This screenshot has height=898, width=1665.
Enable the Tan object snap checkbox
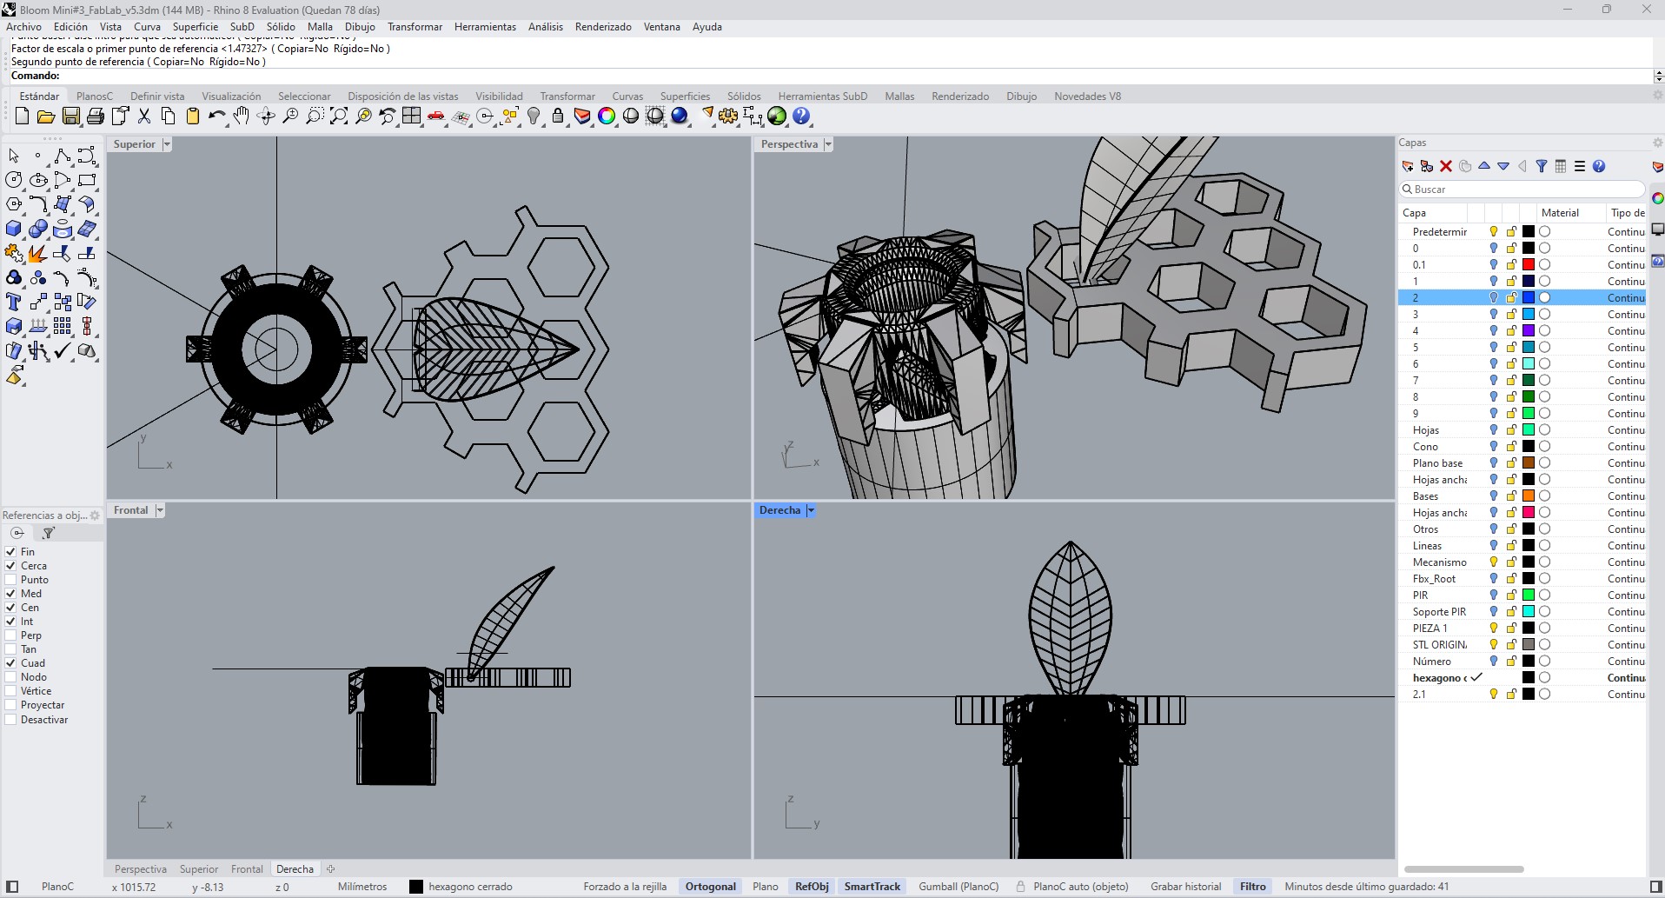pyautogui.click(x=11, y=649)
